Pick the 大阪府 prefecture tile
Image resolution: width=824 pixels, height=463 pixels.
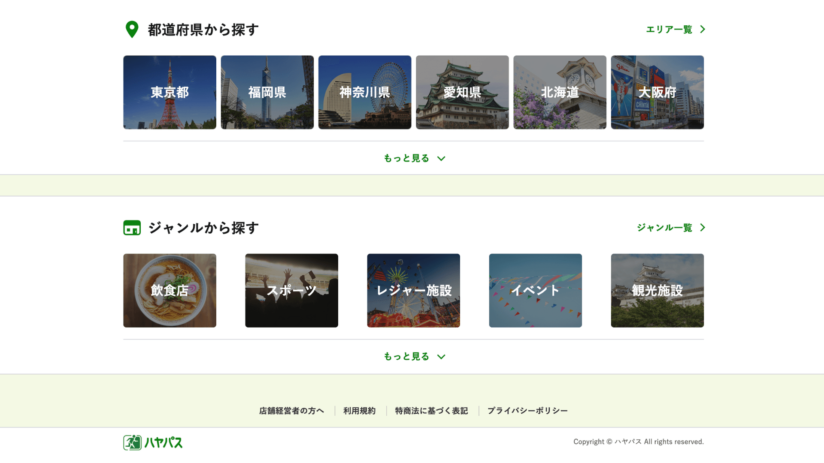[x=657, y=92]
